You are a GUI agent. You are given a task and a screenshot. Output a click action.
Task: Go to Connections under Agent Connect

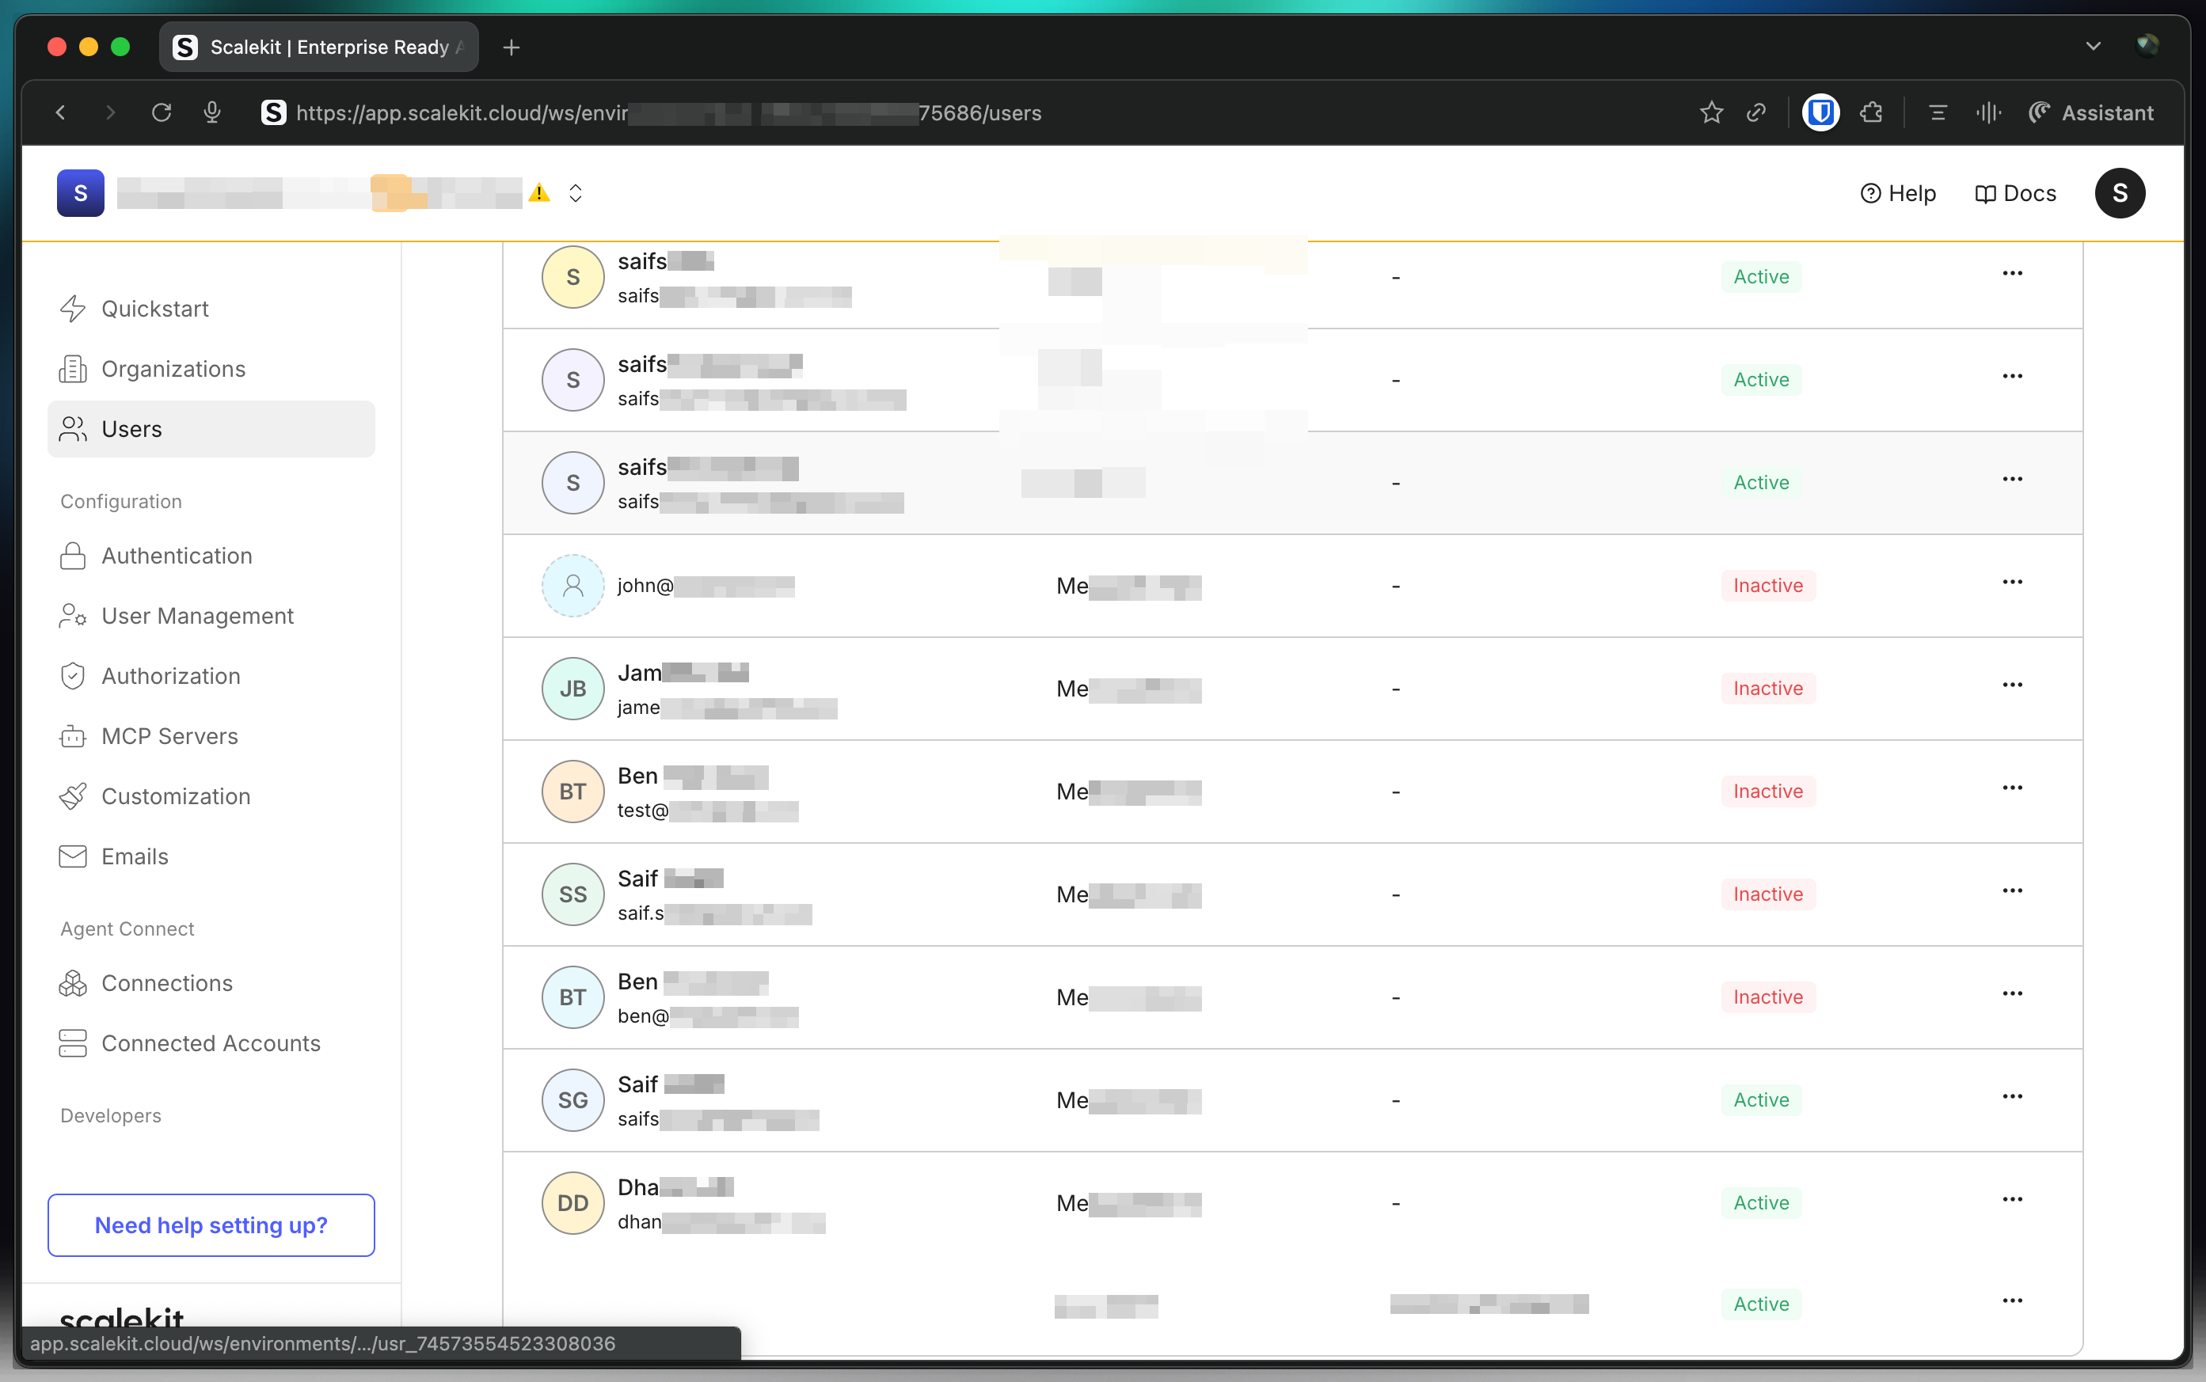[166, 984]
